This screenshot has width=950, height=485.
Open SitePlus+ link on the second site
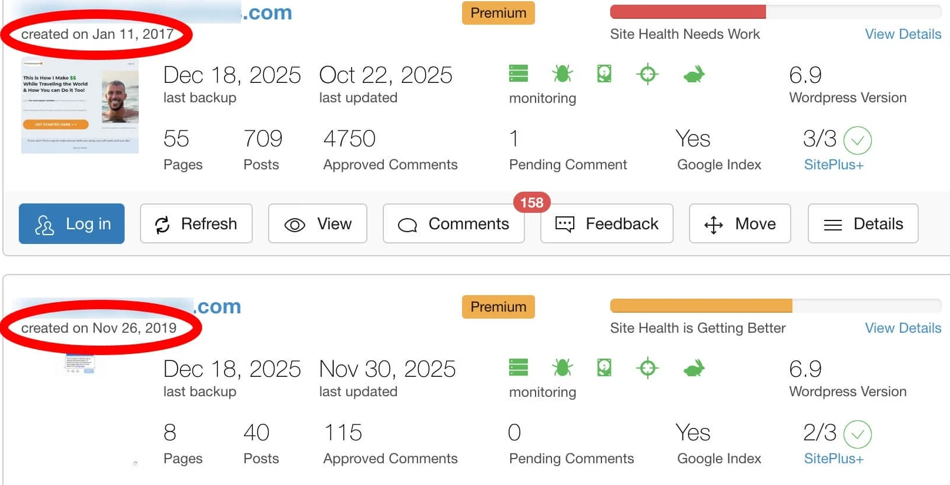click(x=833, y=459)
